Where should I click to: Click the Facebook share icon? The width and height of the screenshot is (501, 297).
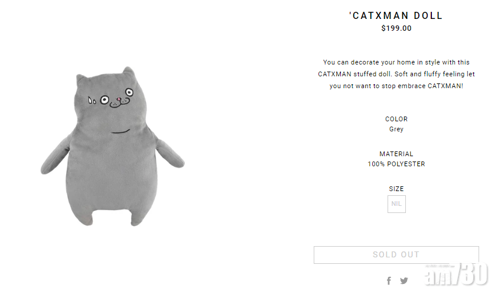(x=389, y=281)
